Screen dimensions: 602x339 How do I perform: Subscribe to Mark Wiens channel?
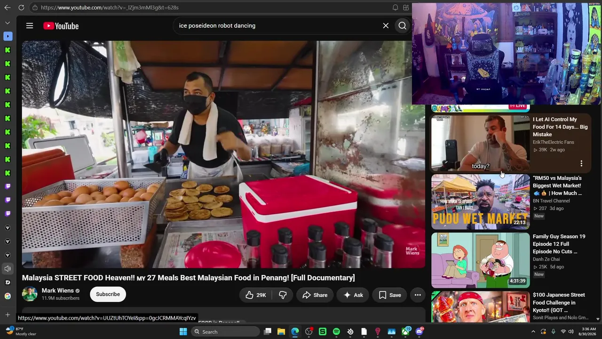(x=108, y=294)
